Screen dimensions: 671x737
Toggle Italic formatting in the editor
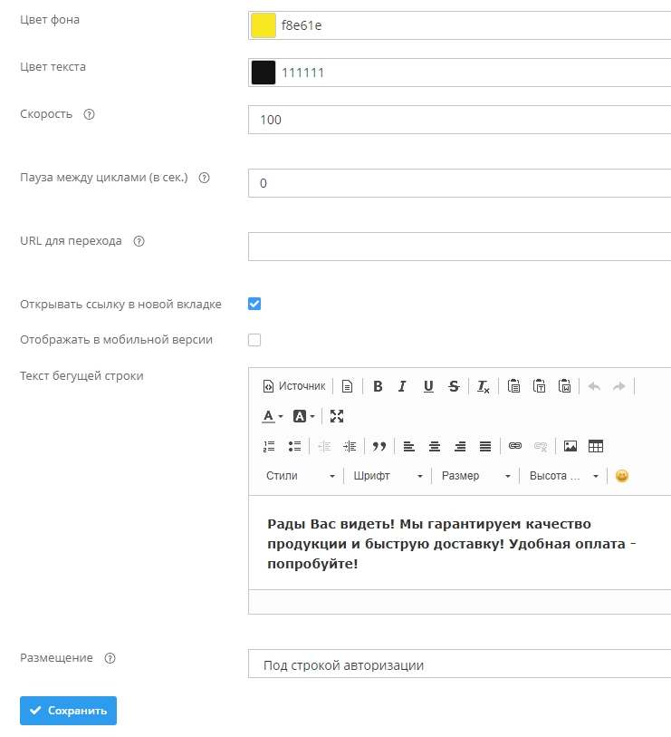pos(403,386)
